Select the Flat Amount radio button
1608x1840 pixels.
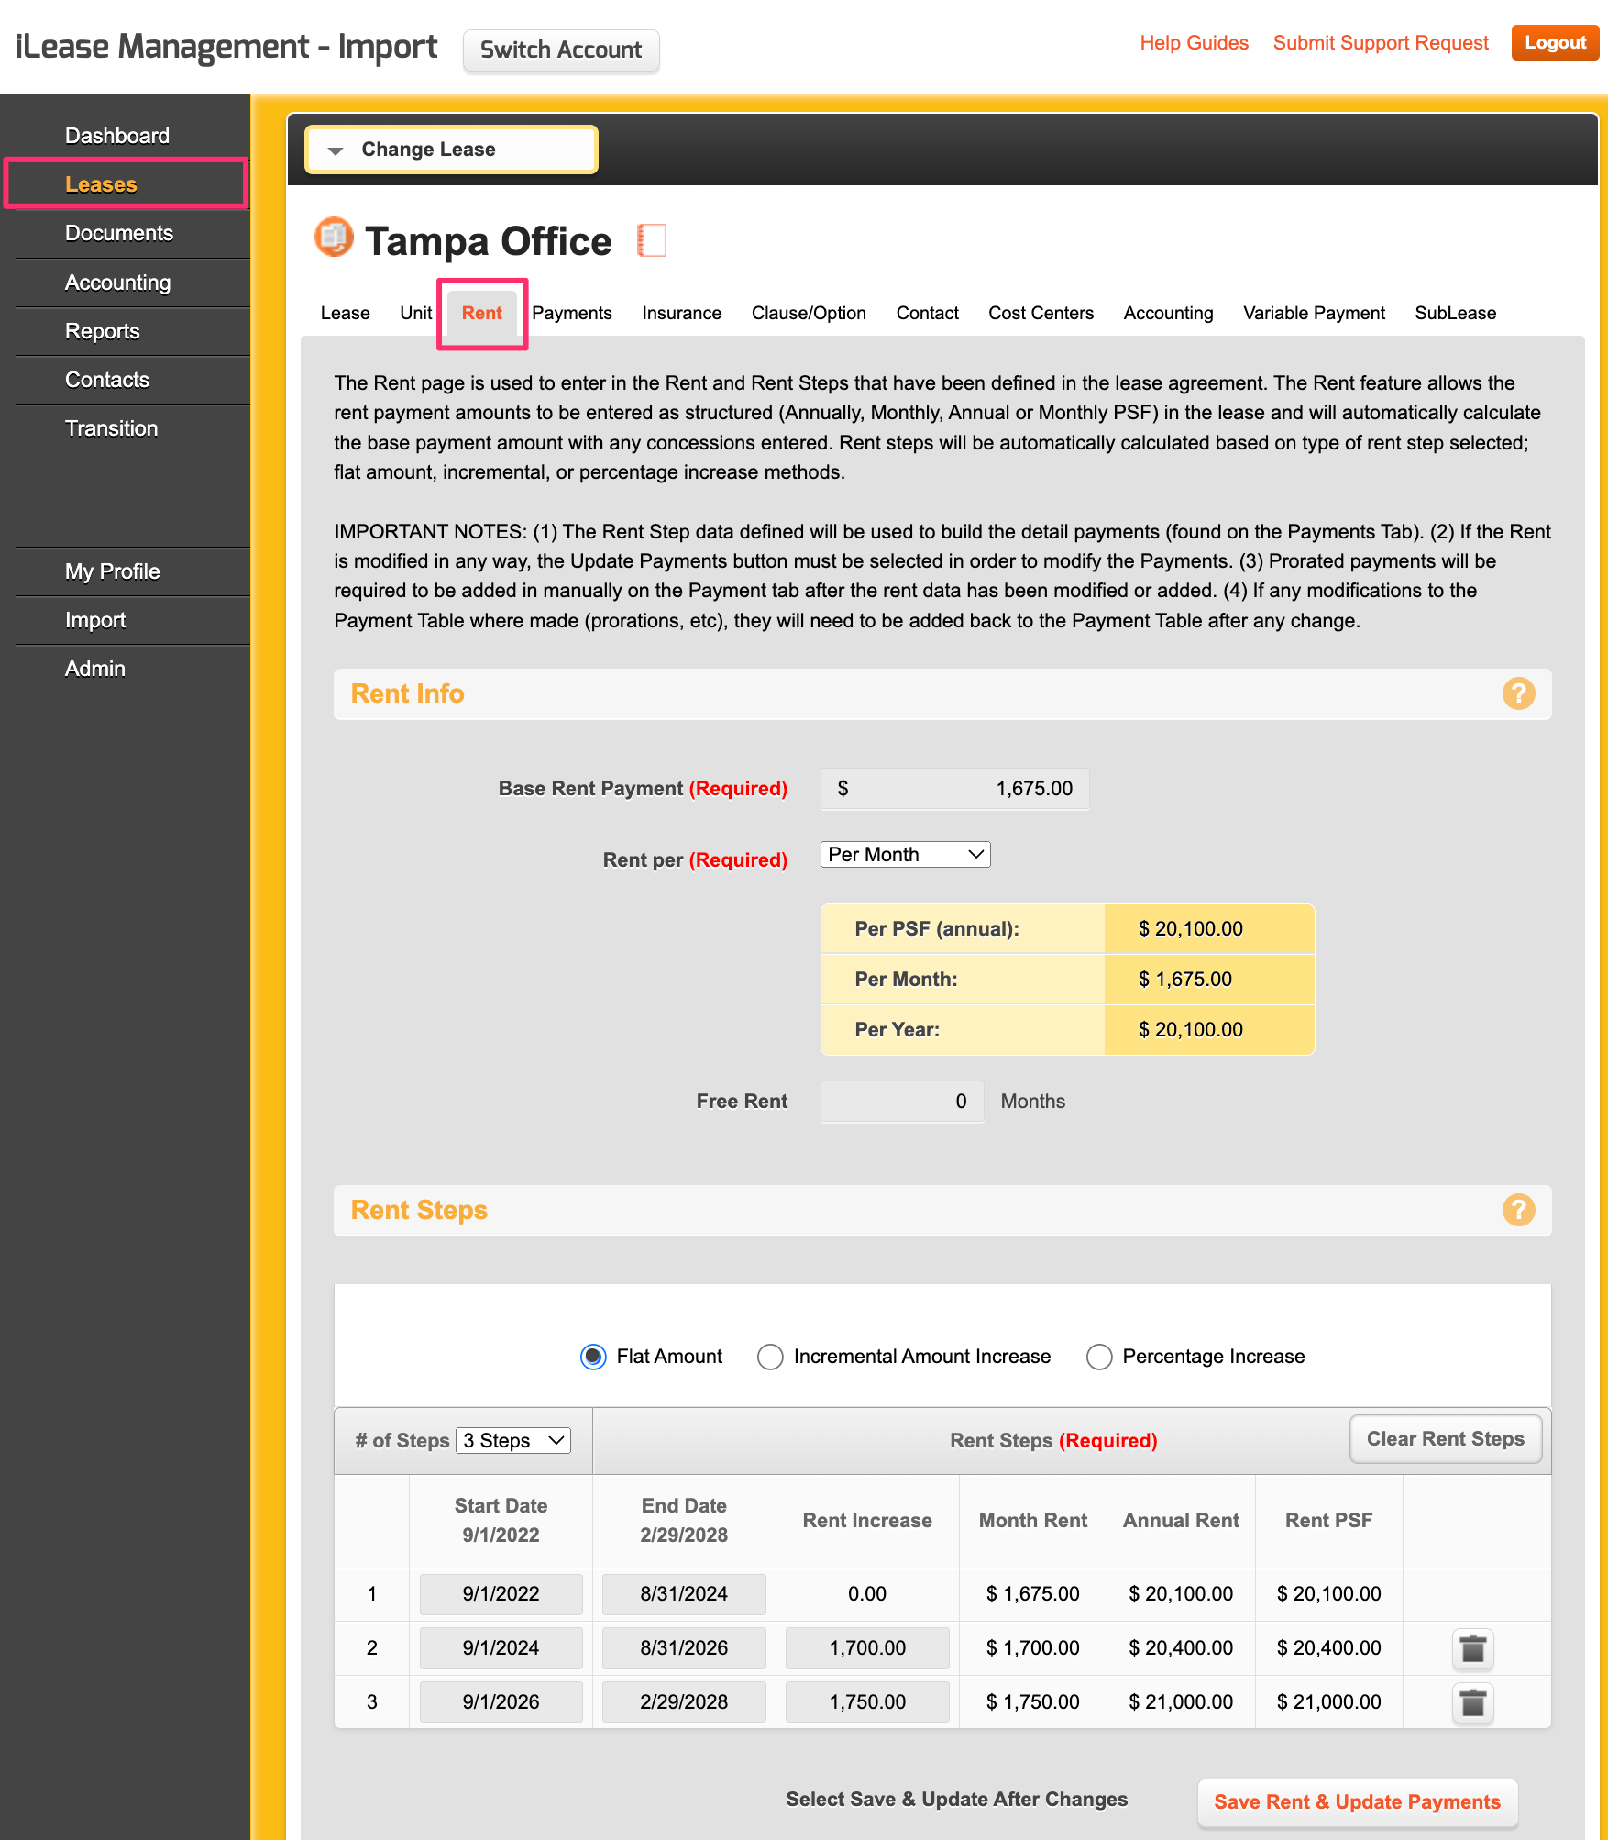[593, 1357]
